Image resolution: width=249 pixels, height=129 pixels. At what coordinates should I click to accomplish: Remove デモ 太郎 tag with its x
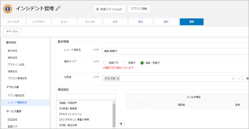point(118,79)
